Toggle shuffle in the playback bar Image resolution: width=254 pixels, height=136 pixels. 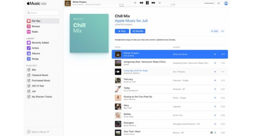point(135,3)
